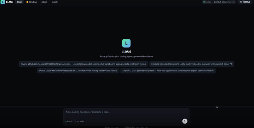254x128 pixels.
Task: Select the permission system explanation suggestion
Action: (x=168, y=71)
